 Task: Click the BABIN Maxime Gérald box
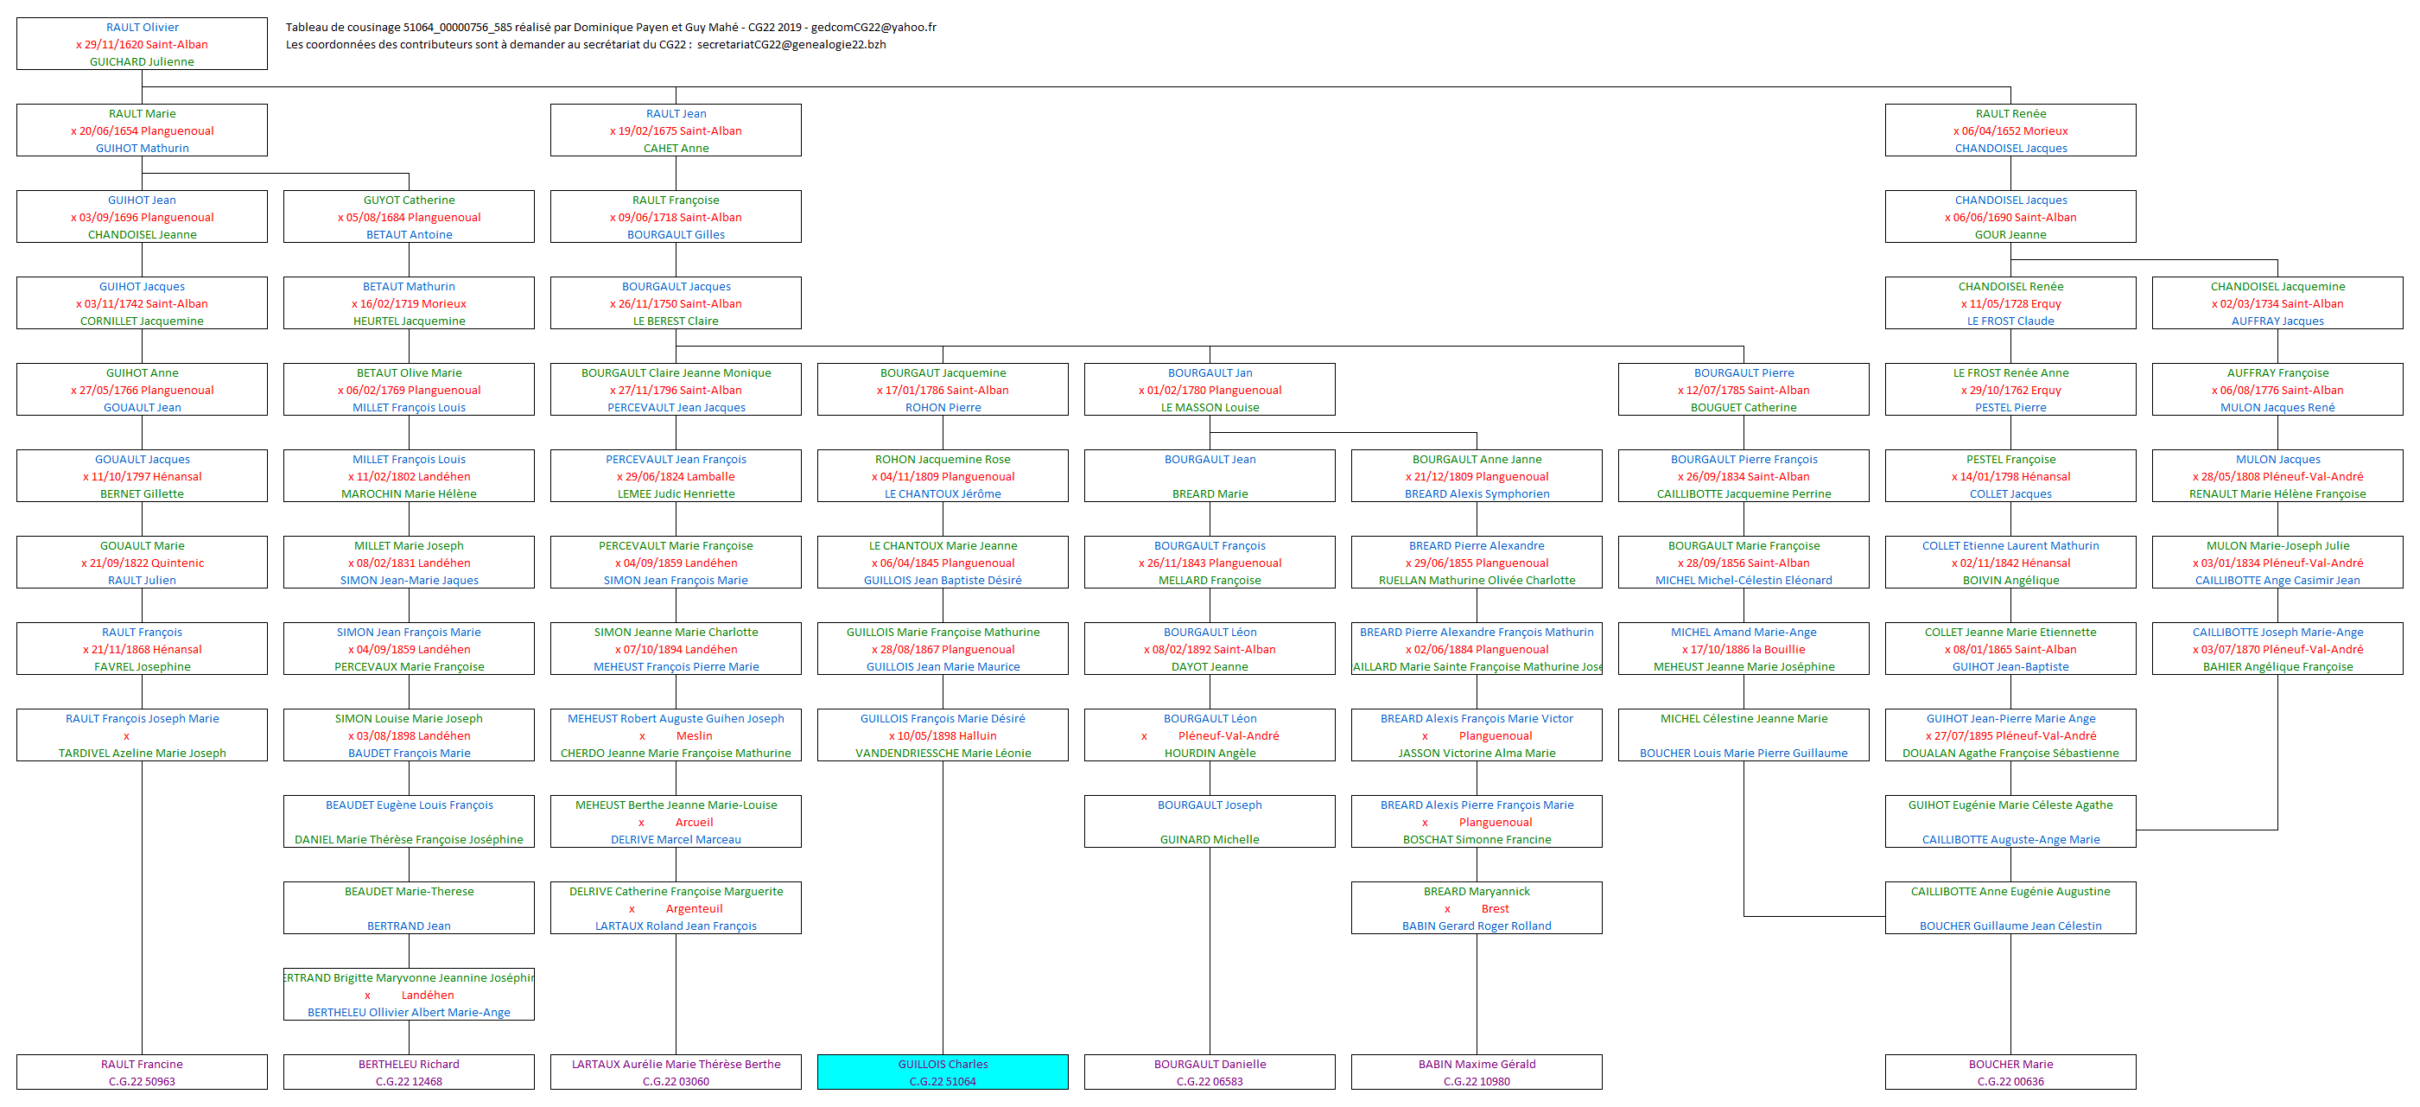coord(1476,1072)
